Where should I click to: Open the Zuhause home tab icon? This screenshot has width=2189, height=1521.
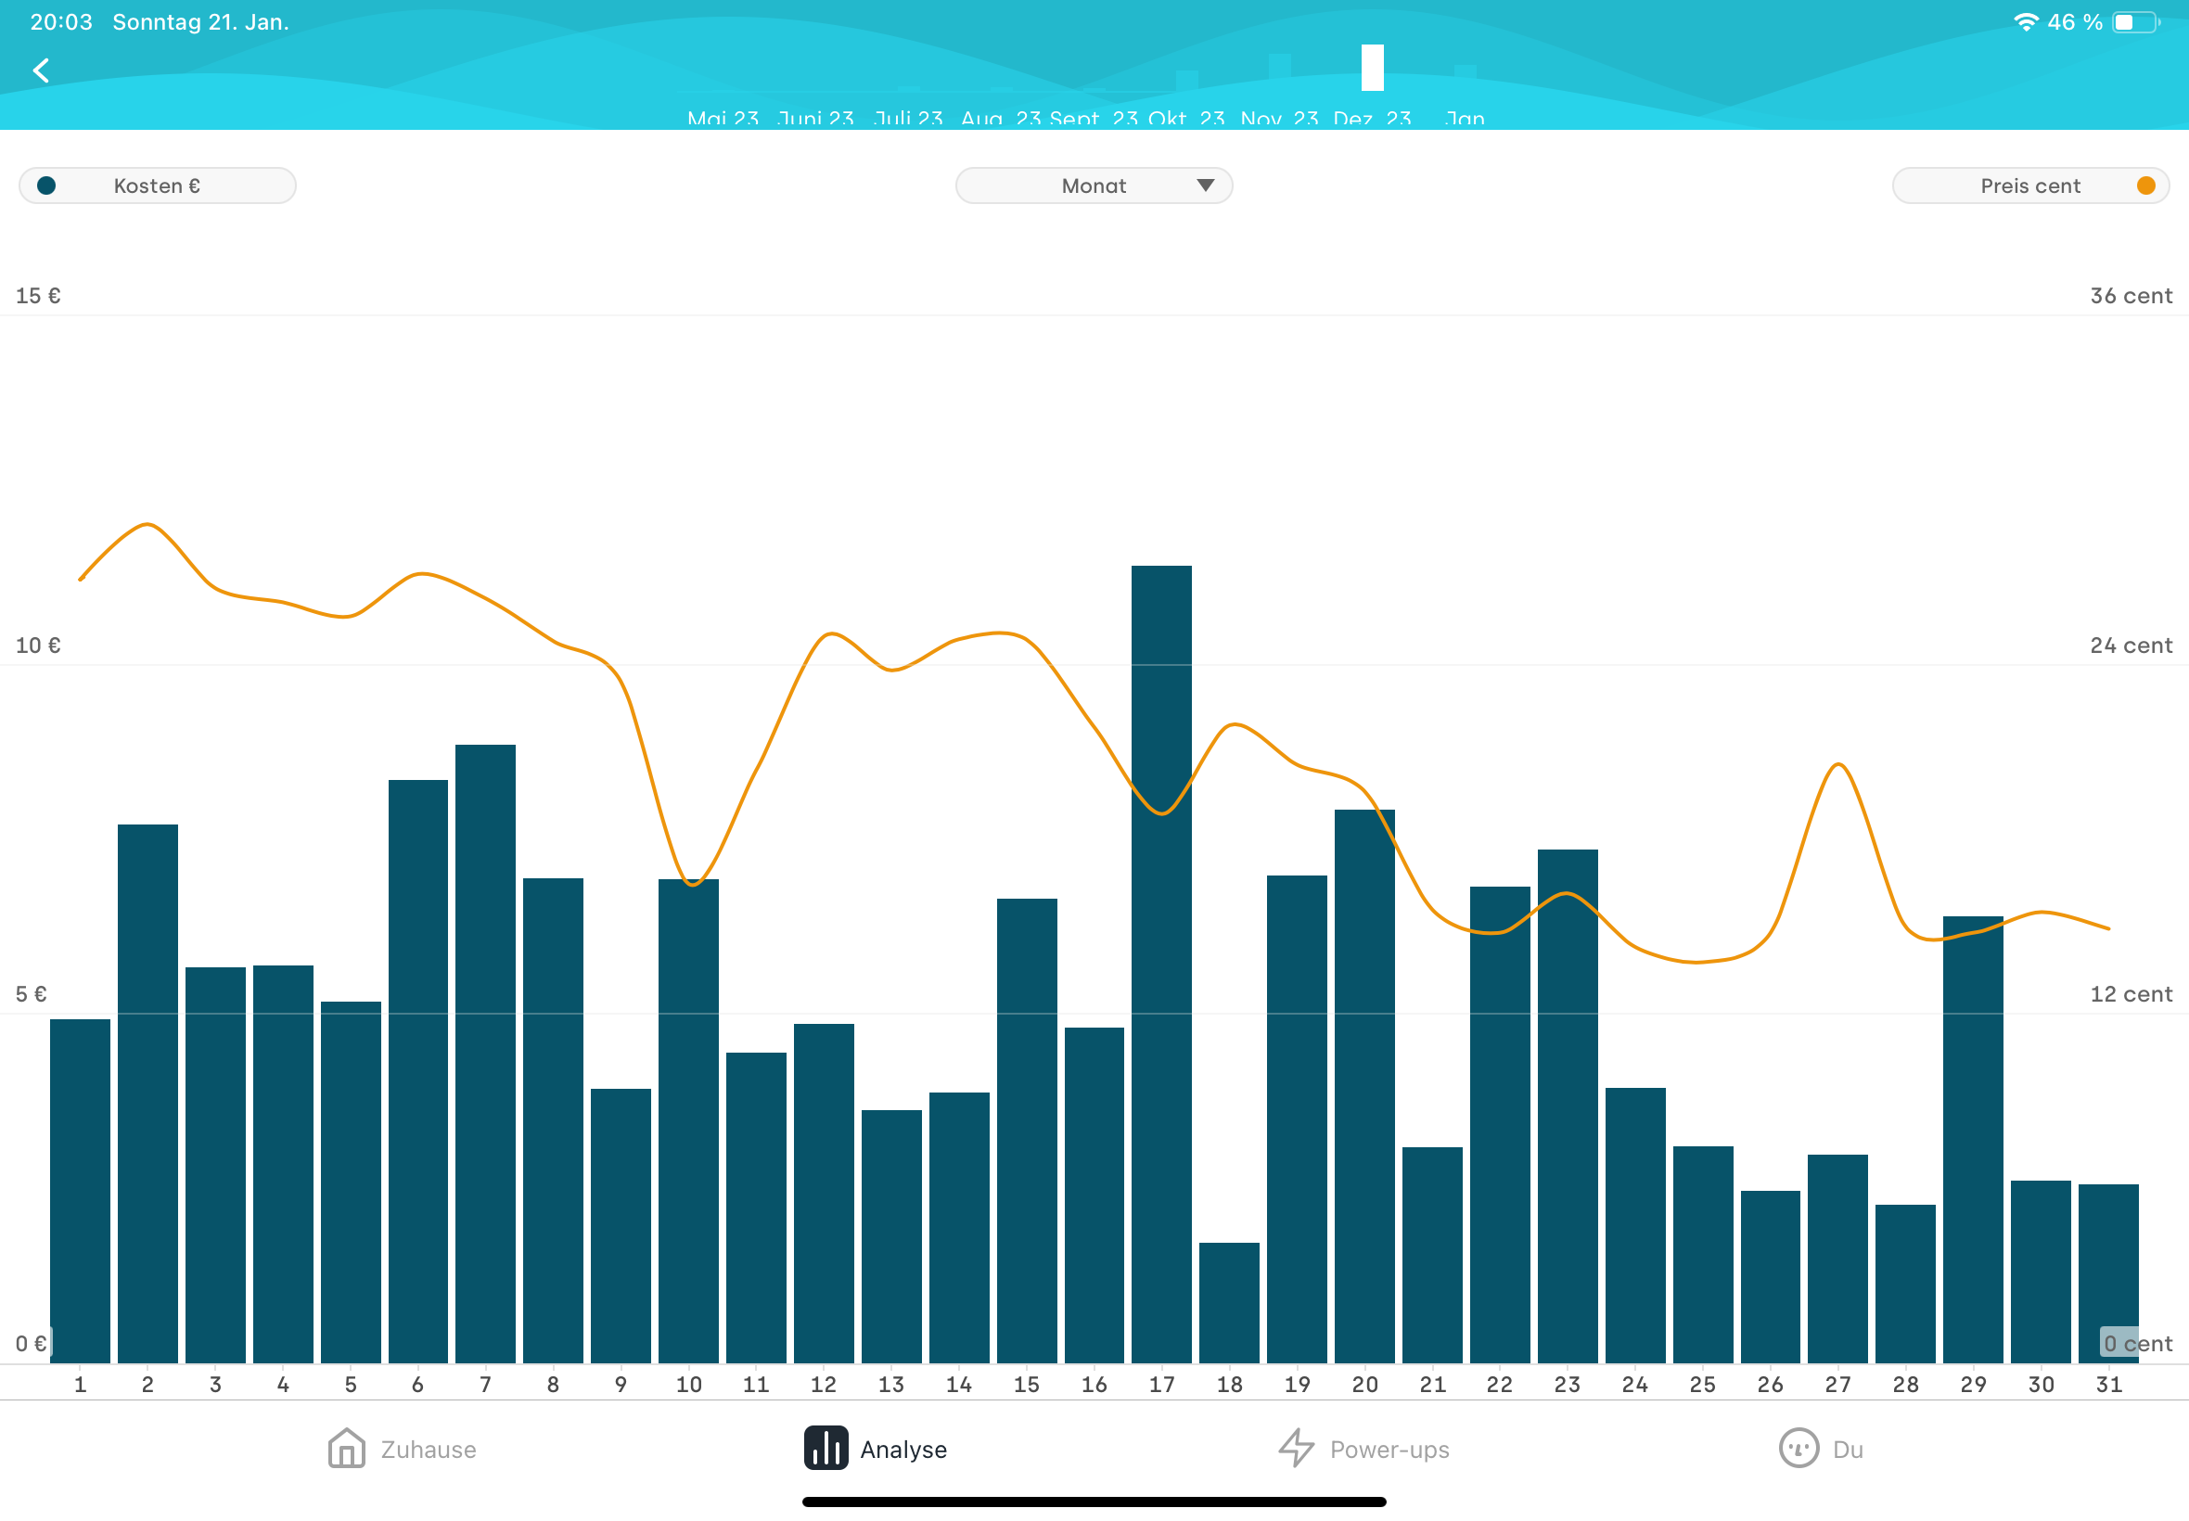[x=347, y=1449]
